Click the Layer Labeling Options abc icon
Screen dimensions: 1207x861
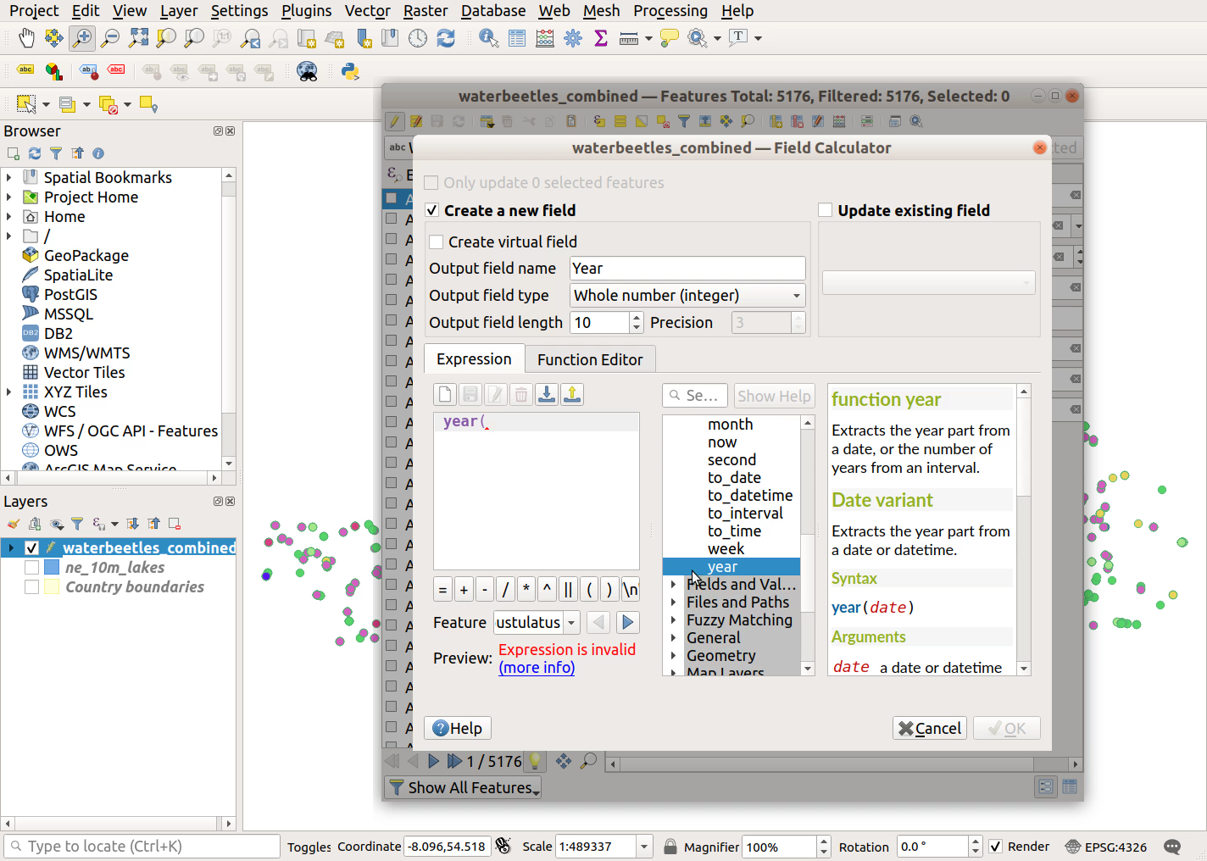25,70
